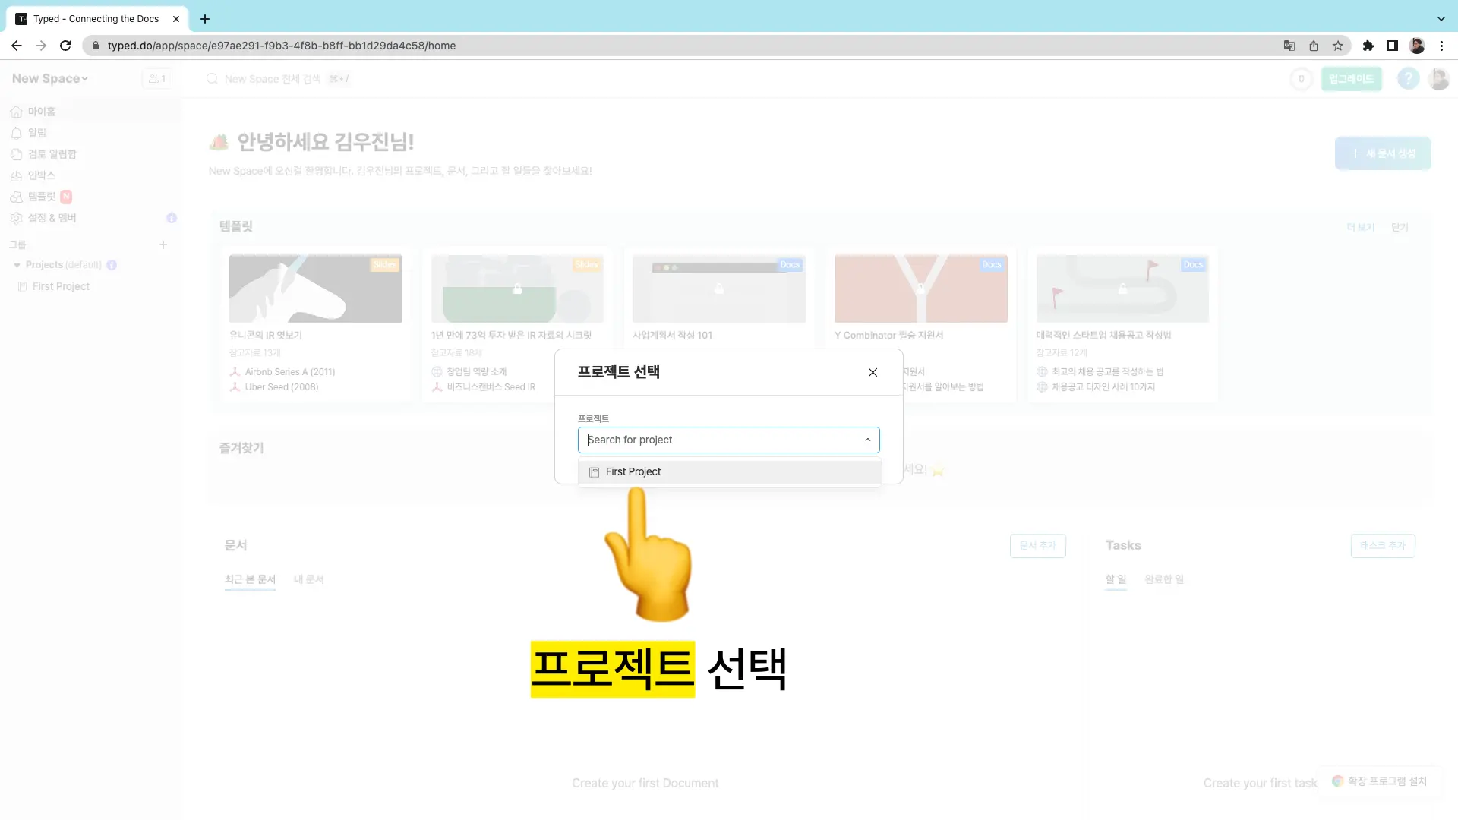The width and height of the screenshot is (1458, 820).
Task: Close the Typed browser tab
Action: (176, 19)
